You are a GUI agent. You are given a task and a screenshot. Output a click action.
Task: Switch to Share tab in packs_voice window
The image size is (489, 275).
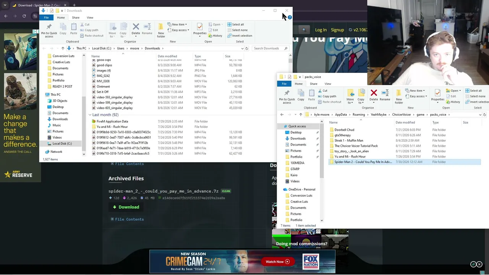313,84
